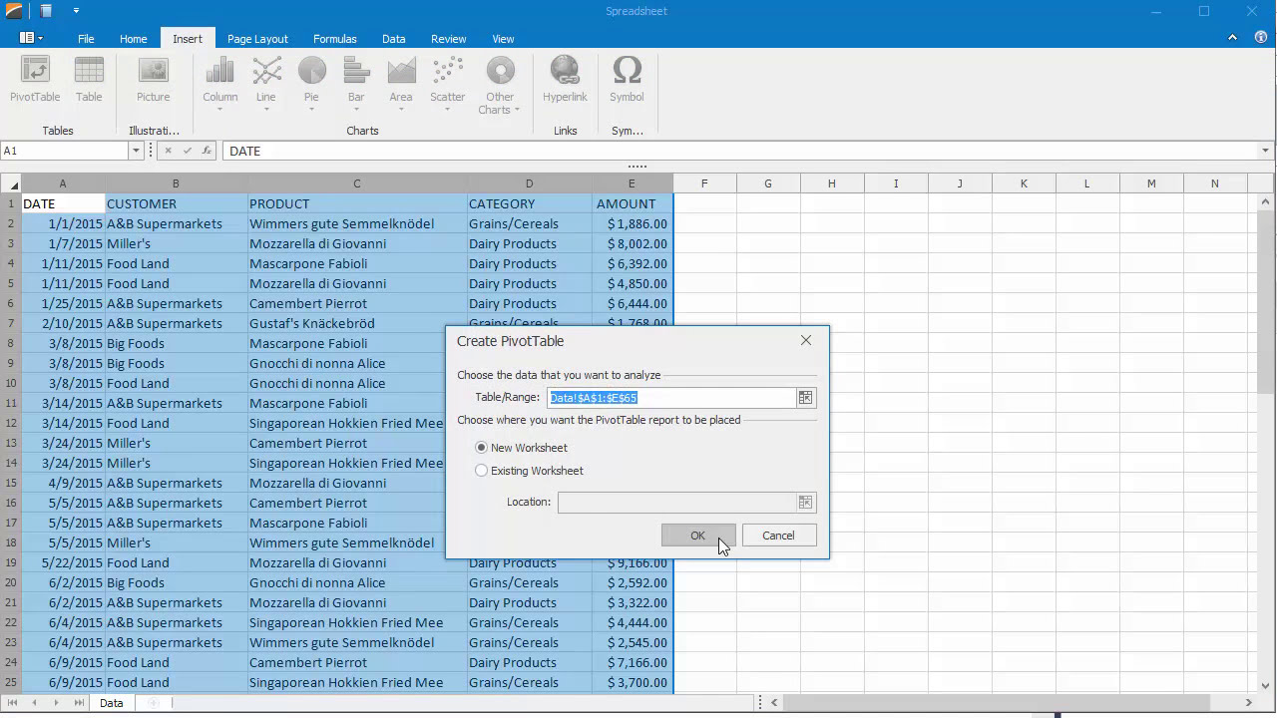1277x718 pixels.
Task: Click the AMOUNT header cell
Action: [x=633, y=203]
